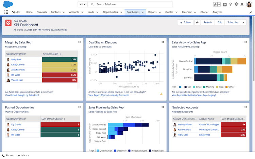The width and height of the screenshot is (255, 159).
Task: Open the Notifications bell
Action: (x=243, y=4)
